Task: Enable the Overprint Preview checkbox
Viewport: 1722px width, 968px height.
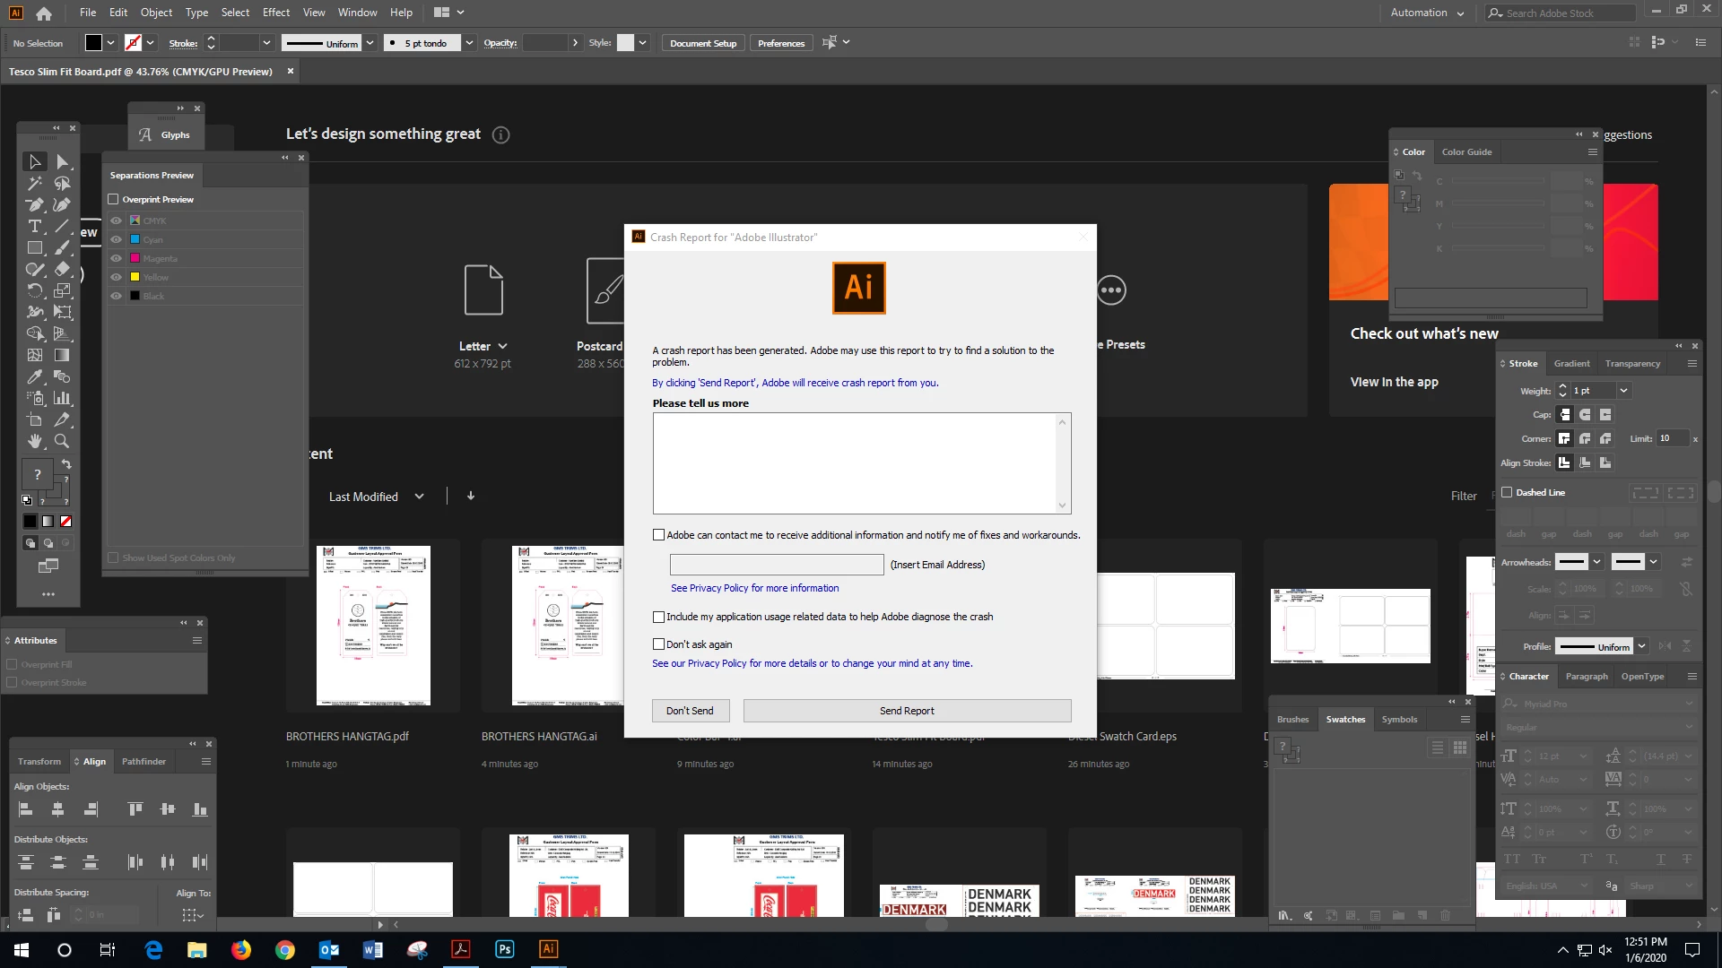Action: (x=114, y=199)
